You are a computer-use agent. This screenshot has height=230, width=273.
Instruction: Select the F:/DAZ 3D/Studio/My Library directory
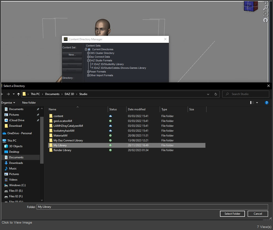click(108, 64)
